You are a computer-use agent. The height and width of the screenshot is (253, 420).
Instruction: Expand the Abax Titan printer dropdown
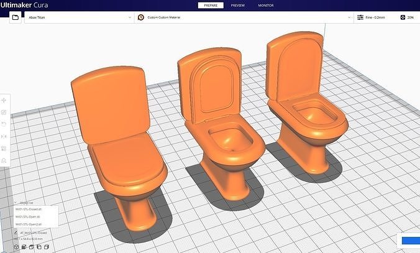(x=80, y=17)
